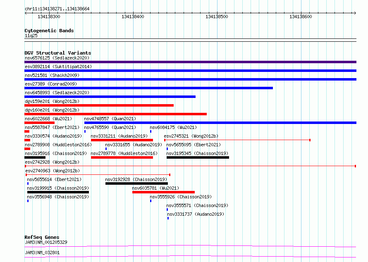Click the Cytogenetic Bands track title
This screenshot has width=368, height=262.
point(49,31)
